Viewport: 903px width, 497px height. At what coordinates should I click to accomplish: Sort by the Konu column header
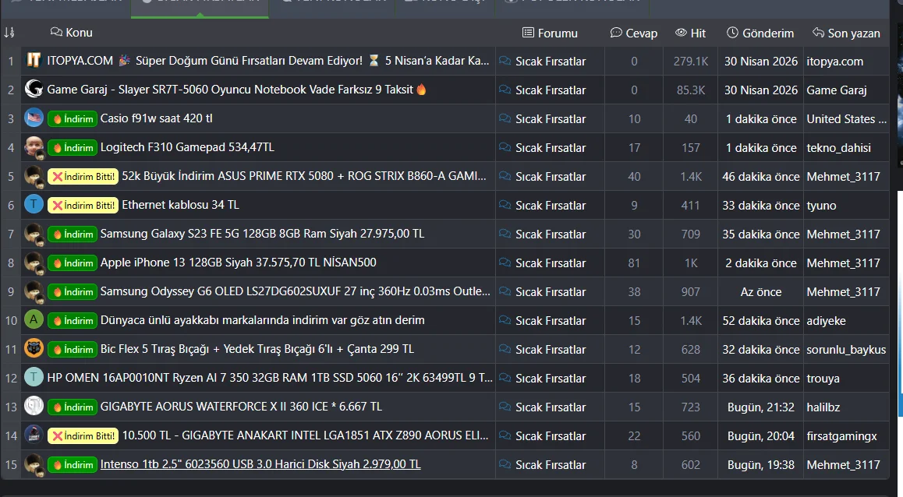[x=72, y=32]
